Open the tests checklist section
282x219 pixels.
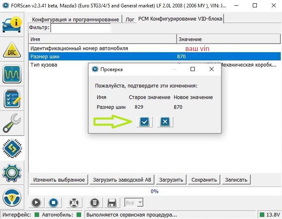click(12, 99)
